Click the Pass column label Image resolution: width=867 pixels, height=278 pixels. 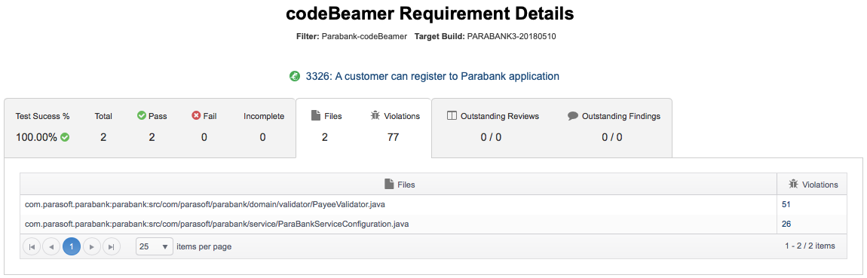pyautogui.click(x=158, y=116)
